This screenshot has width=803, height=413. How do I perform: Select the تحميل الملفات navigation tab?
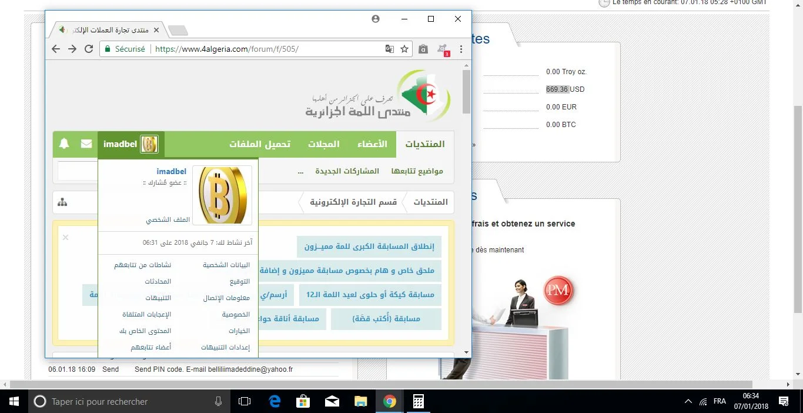pyautogui.click(x=260, y=144)
